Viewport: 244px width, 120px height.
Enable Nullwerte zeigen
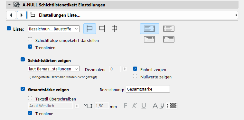click(x=135, y=76)
